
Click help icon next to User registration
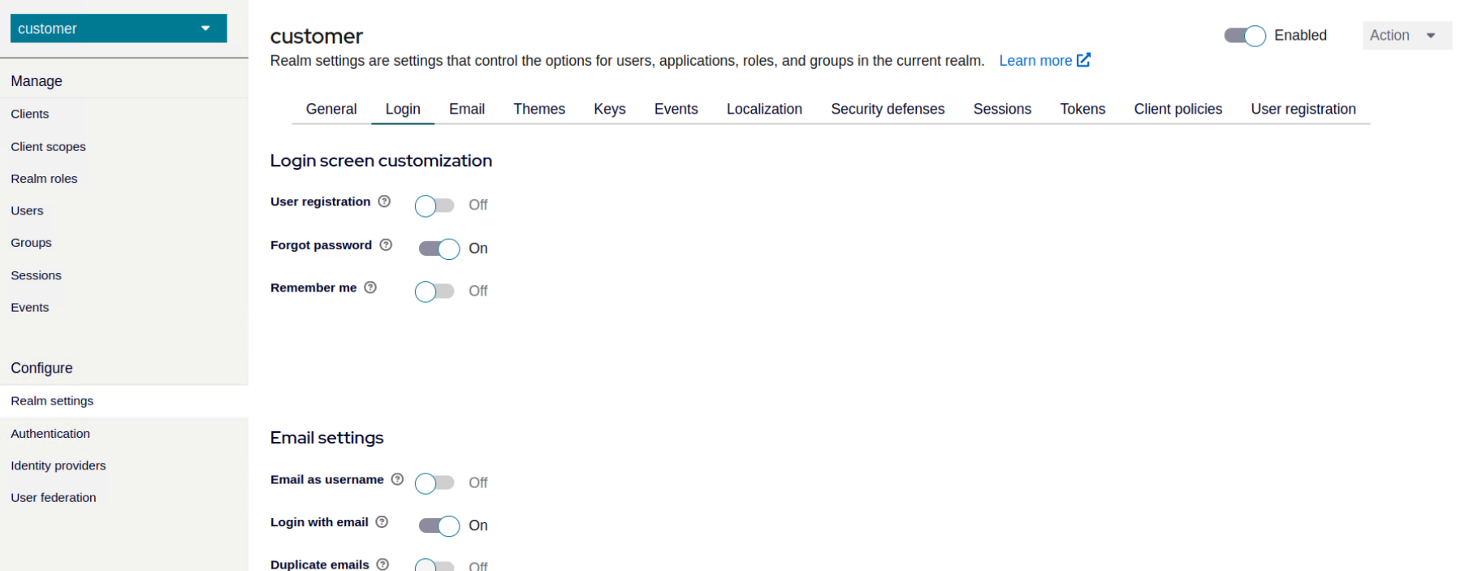pyautogui.click(x=384, y=201)
